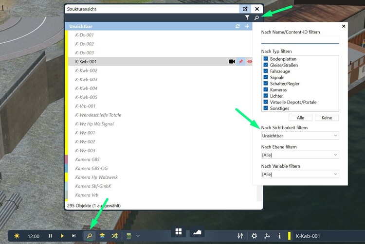Expand the Nach Ebene filtern dropdown

[x=300, y=155]
